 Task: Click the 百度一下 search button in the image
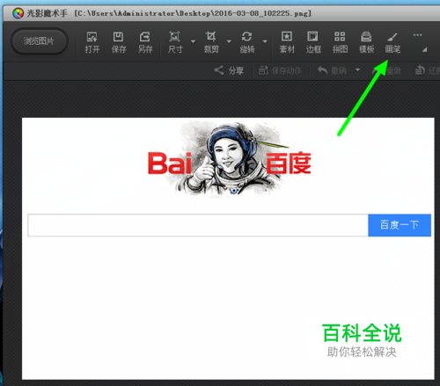(400, 225)
